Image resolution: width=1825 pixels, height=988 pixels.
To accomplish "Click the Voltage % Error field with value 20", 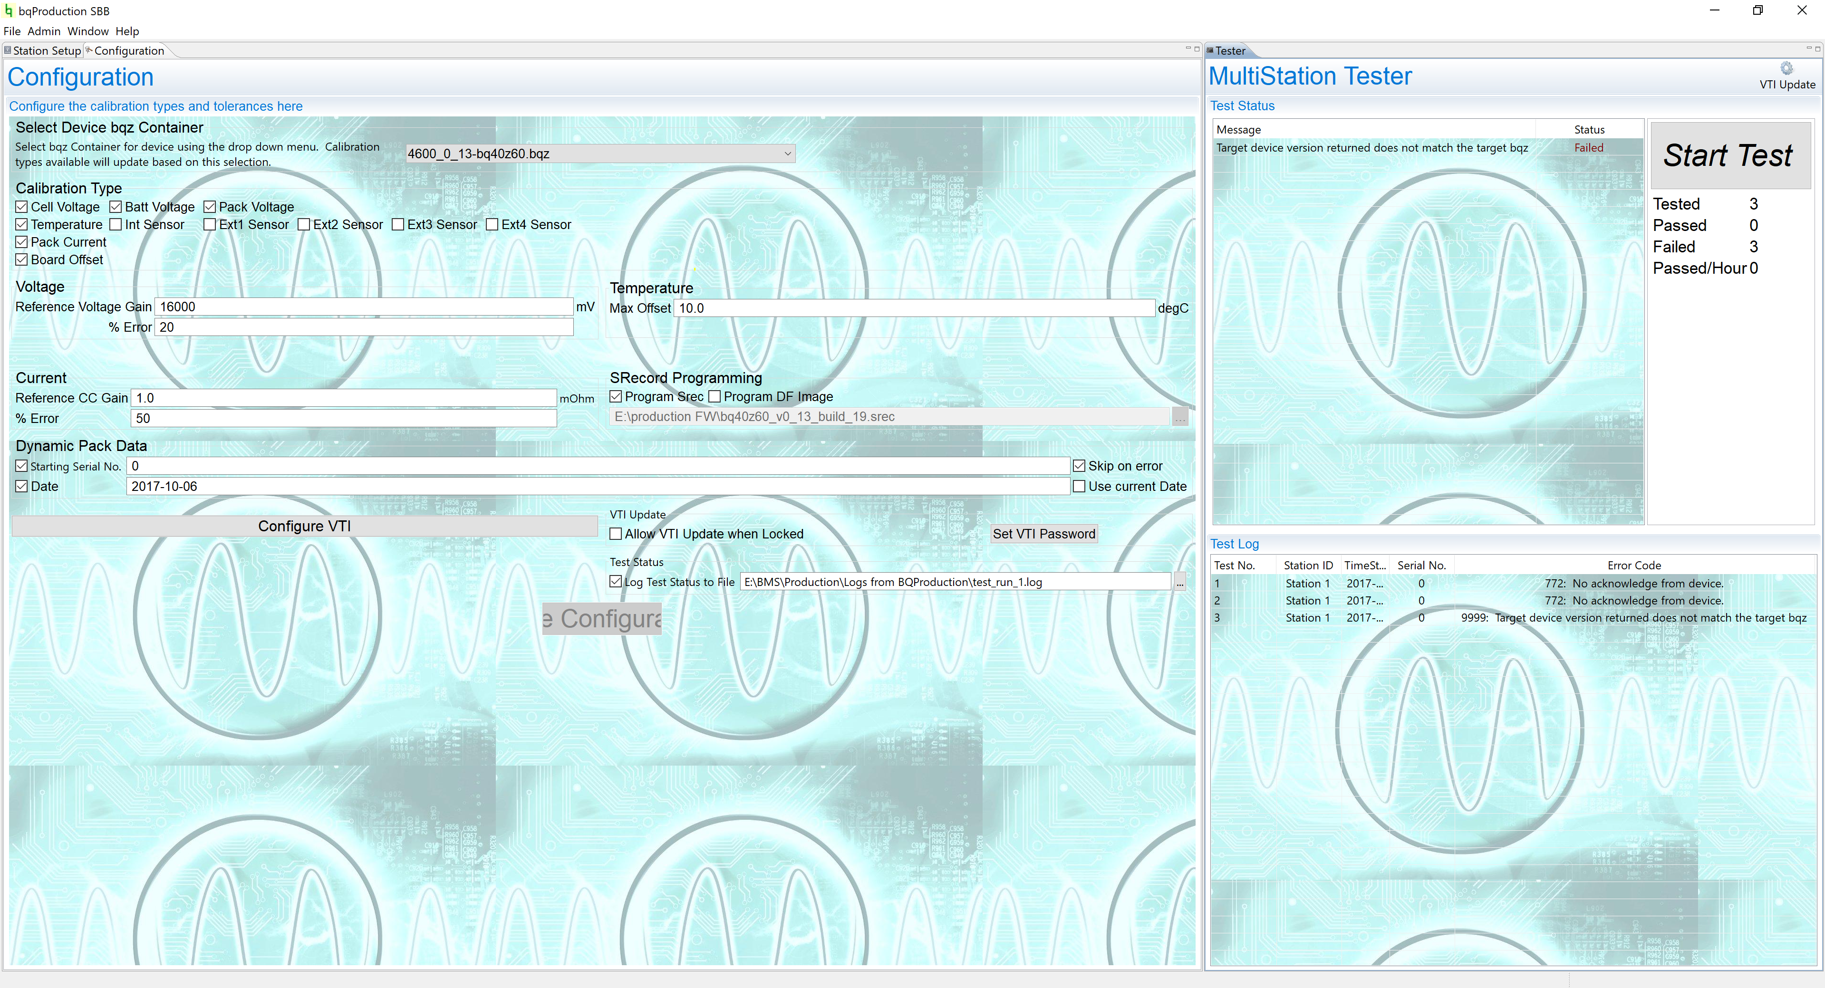I will pyautogui.click(x=364, y=327).
